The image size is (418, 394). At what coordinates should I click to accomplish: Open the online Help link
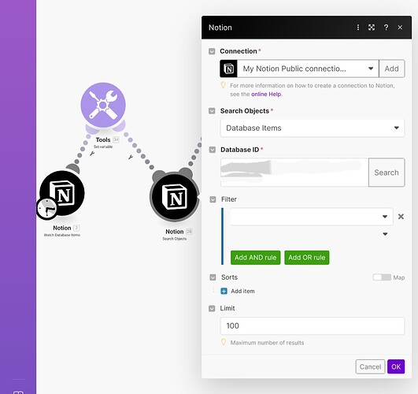coord(266,95)
